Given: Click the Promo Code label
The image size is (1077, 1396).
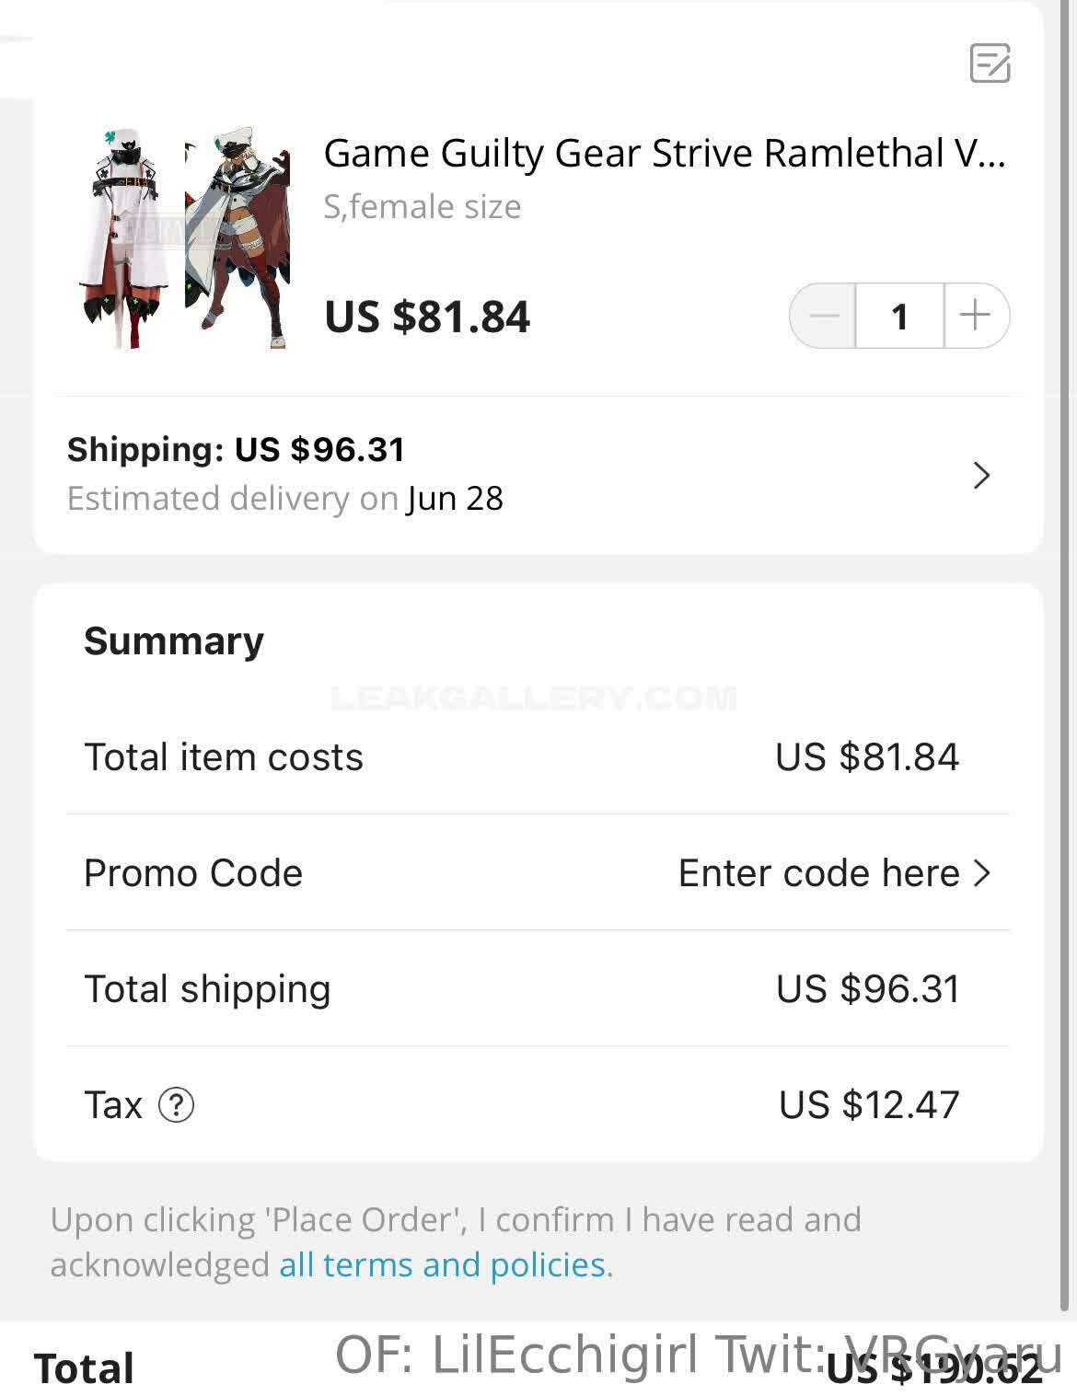Looking at the screenshot, I should click(x=193, y=872).
